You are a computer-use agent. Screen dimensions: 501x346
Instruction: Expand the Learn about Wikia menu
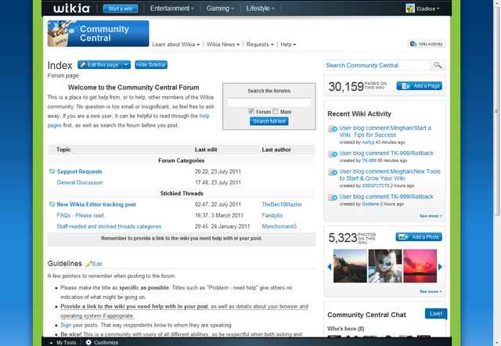click(x=175, y=45)
